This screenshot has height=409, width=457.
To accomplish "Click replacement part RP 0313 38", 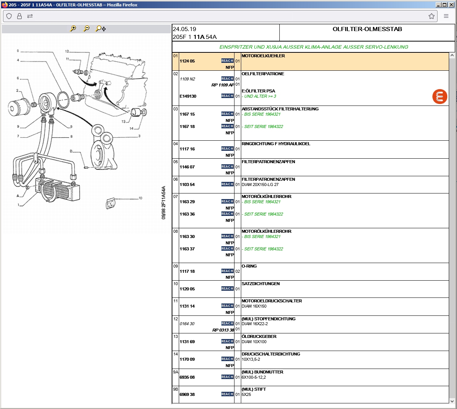I will pos(223,330).
